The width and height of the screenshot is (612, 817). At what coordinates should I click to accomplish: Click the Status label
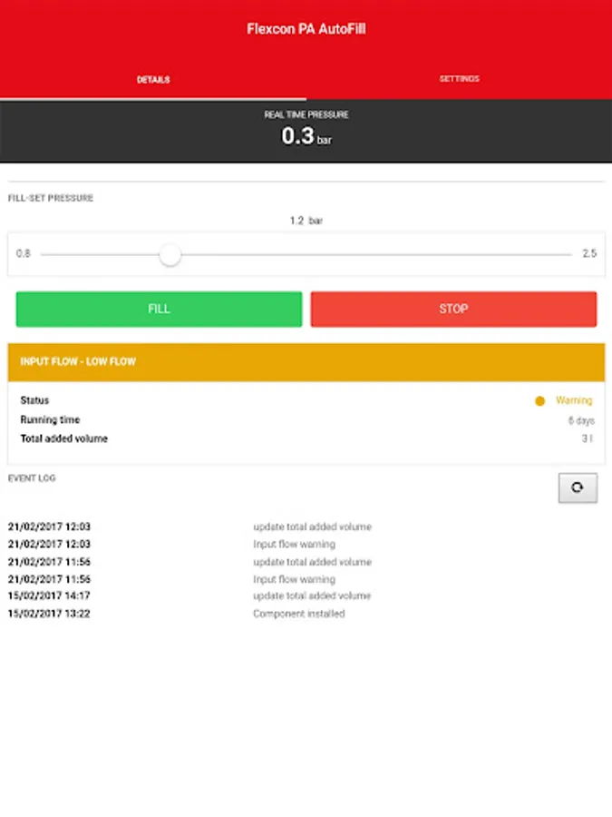(x=34, y=400)
